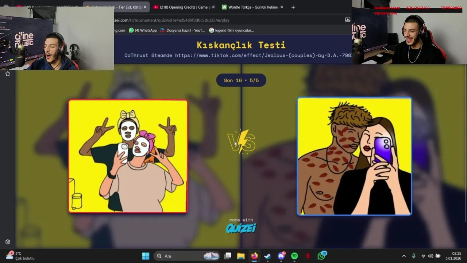
Task: Choose the face-mask selfie picture card
Action: tap(128, 156)
